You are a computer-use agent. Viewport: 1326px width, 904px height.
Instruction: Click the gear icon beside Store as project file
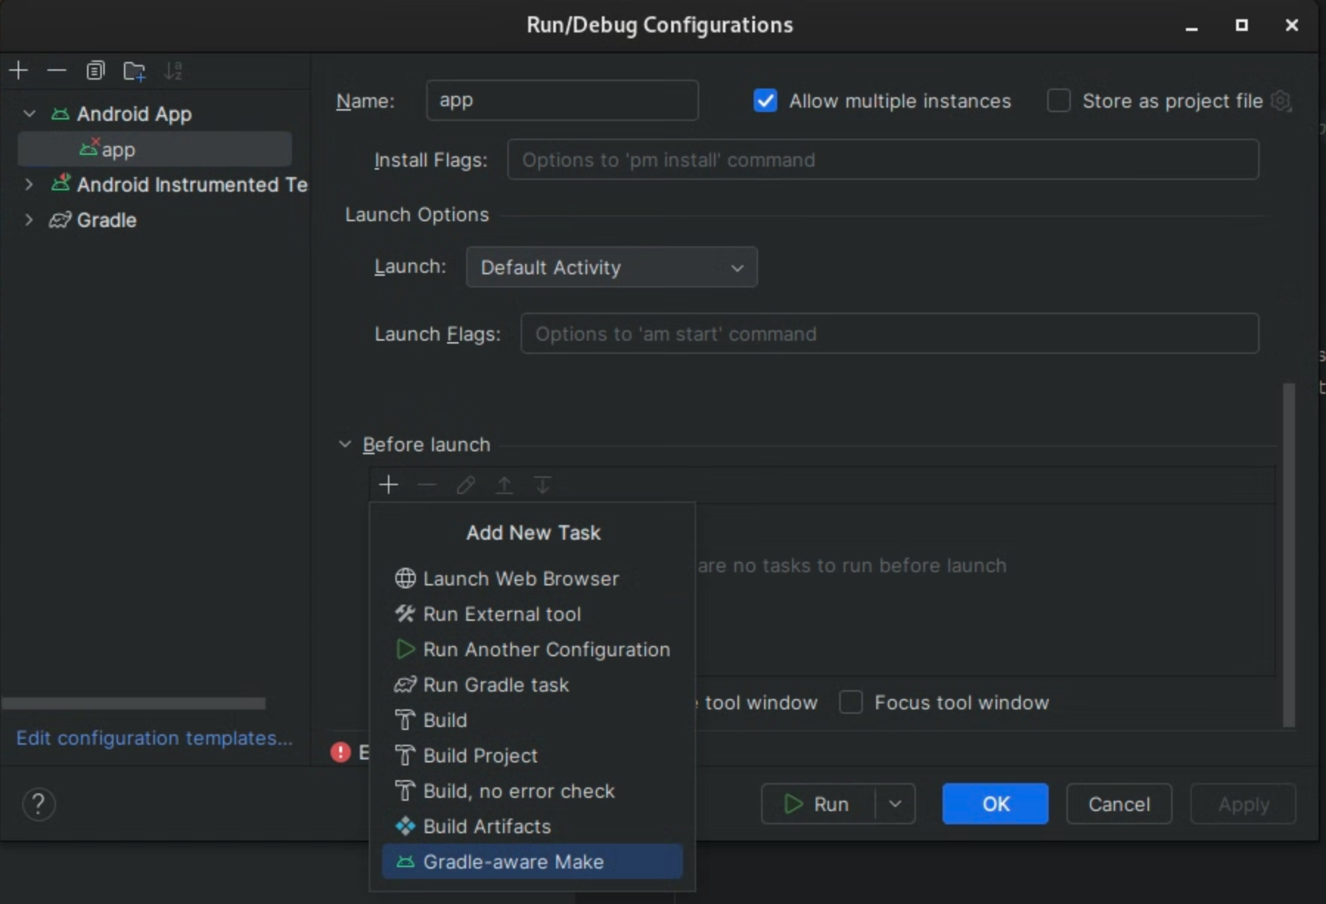pos(1282,101)
